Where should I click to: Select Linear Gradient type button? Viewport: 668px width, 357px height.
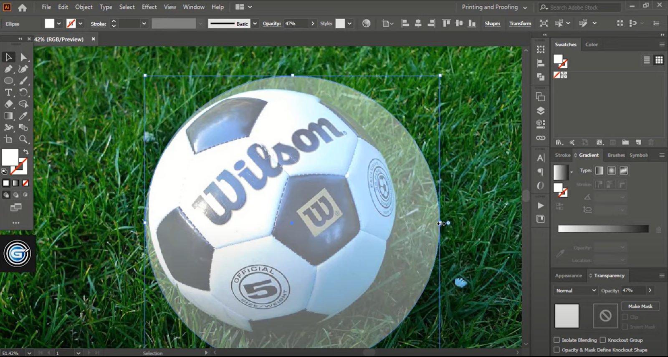[x=599, y=171]
